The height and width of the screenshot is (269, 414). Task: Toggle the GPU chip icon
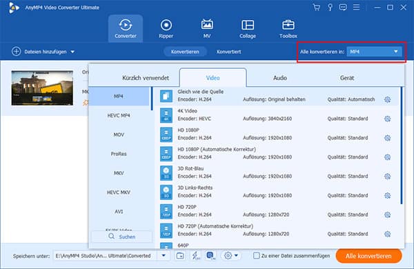(210, 255)
